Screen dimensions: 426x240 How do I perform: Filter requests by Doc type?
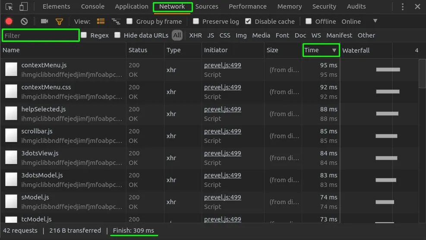(300, 35)
